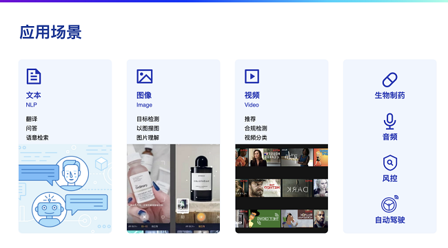
Task: Click the picture icon above 图像
Action: point(145,76)
